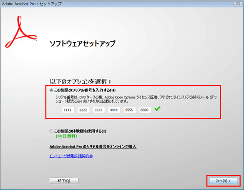Click the serial field containing 6666

[145, 110]
